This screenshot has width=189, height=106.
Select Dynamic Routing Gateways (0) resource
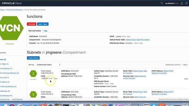coord(9,73)
